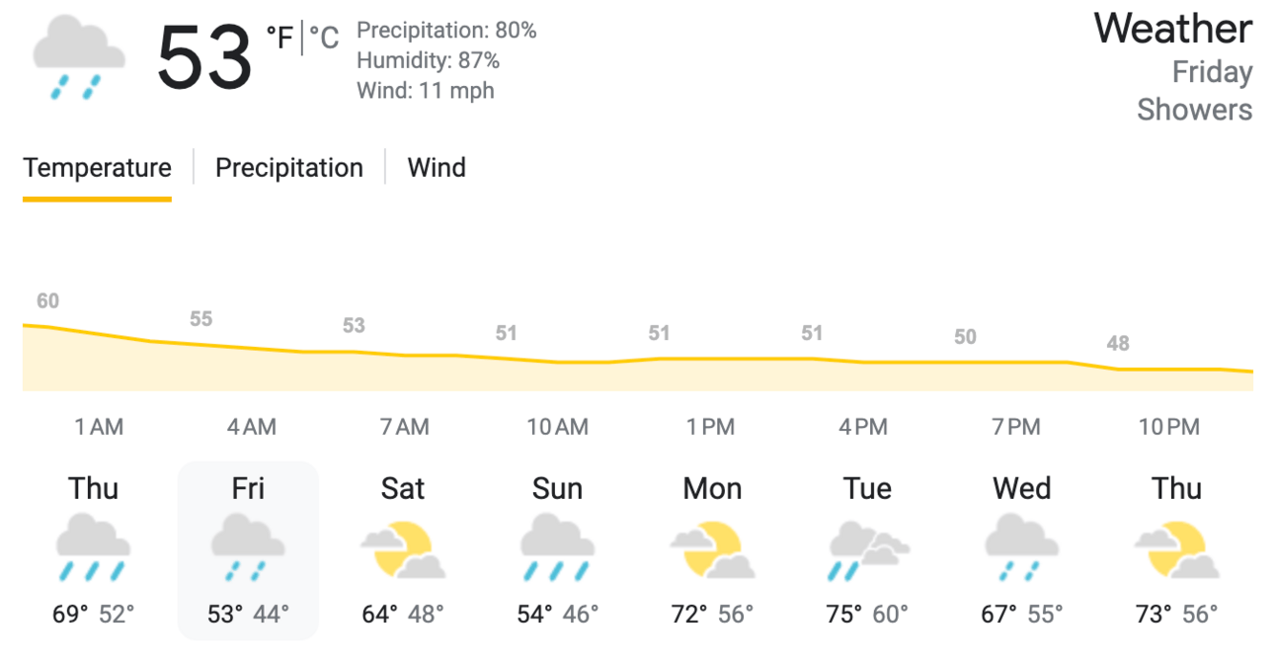Click the 1 PM time label
1276x667 pixels.
[711, 427]
